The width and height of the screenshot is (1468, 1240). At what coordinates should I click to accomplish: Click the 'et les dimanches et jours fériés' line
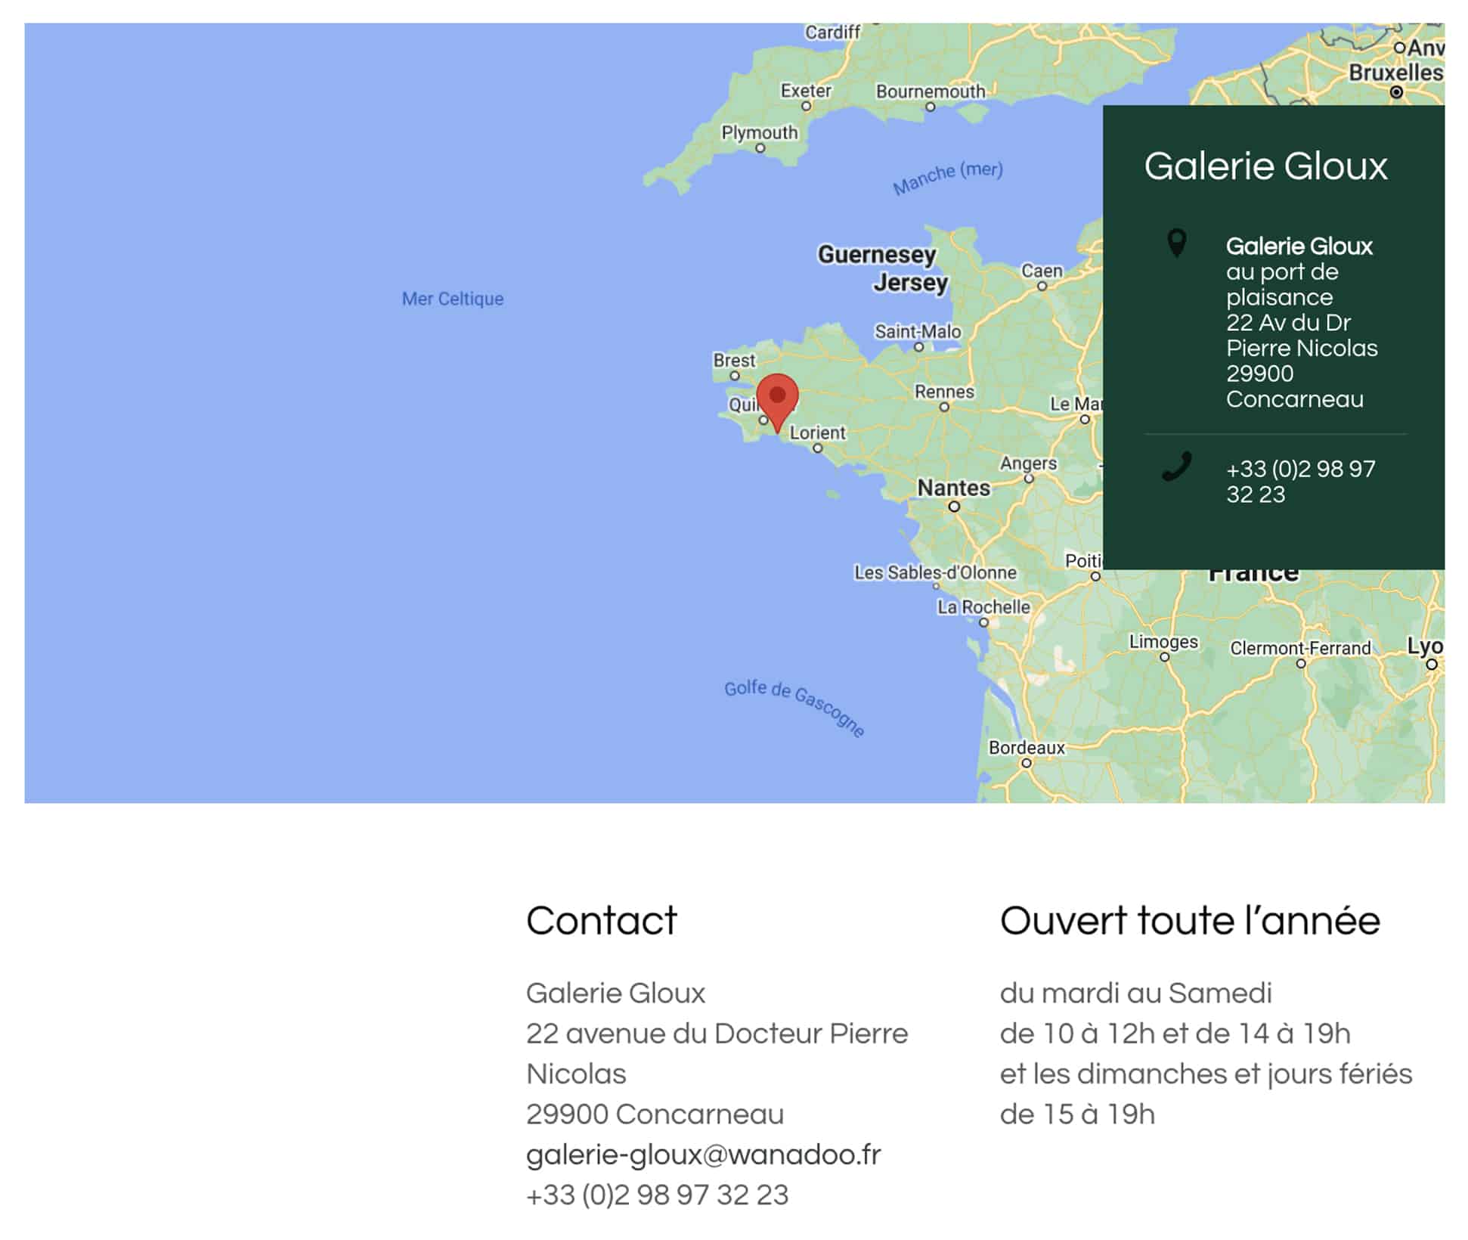pyautogui.click(x=1206, y=1074)
